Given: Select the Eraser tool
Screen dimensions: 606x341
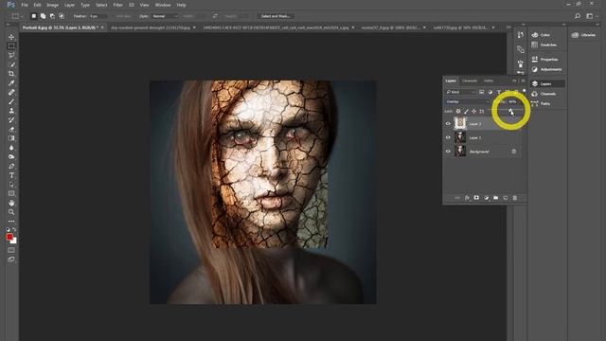Looking at the screenshot, I should pyautogui.click(x=11, y=129).
